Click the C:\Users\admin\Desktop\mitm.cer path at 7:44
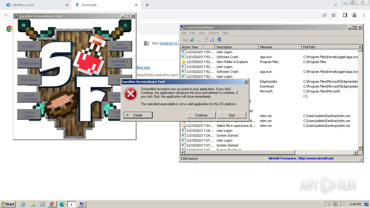The height and width of the screenshot is (208, 370). tap(327, 126)
